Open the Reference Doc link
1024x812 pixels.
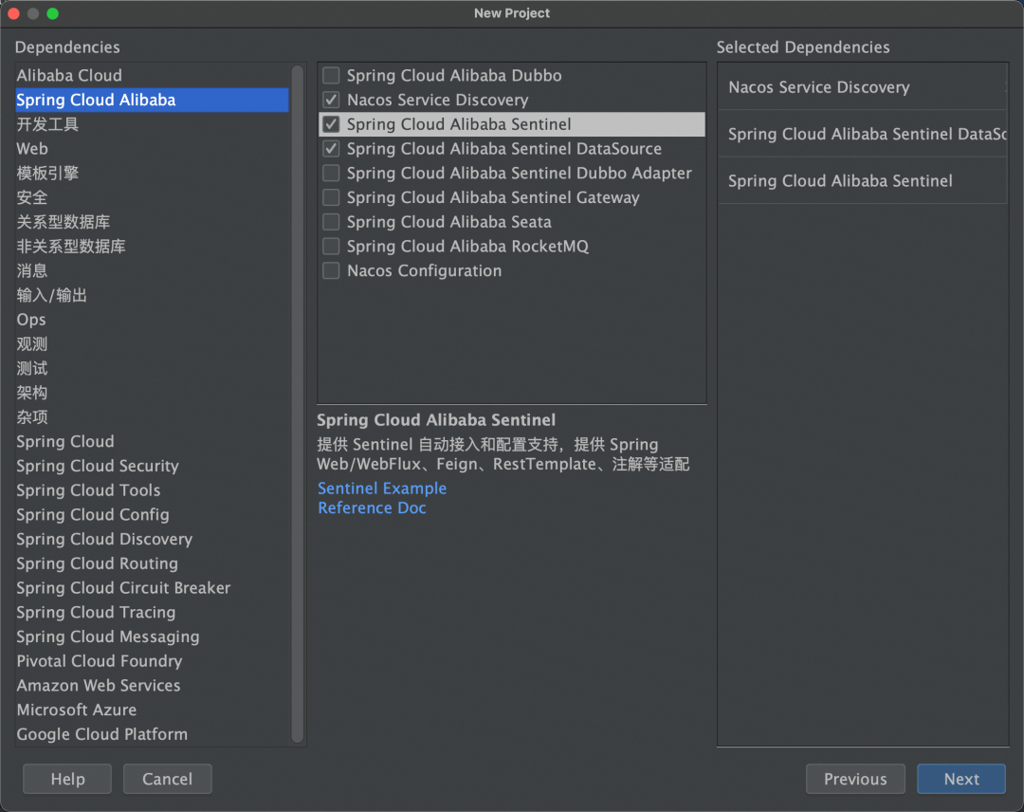(x=372, y=508)
